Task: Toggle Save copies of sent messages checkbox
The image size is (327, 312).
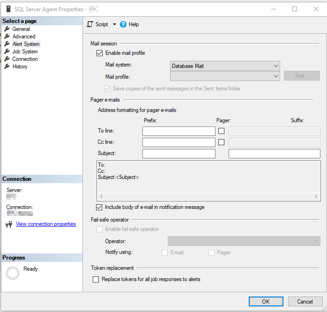Action: pos(107,89)
